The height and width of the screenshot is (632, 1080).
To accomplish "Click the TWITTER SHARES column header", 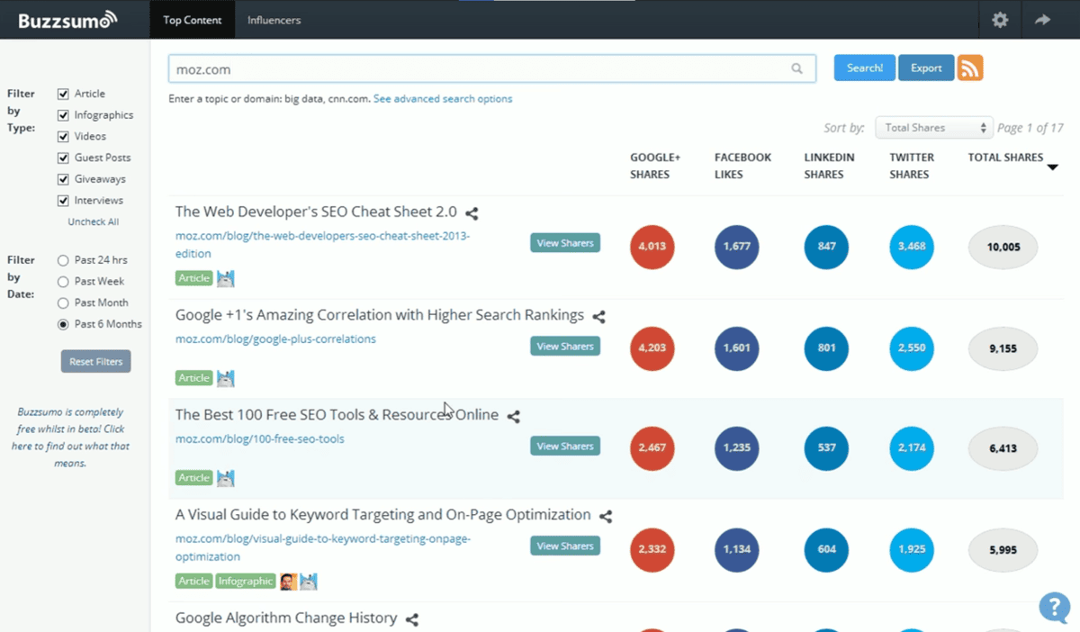I will [912, 166].
